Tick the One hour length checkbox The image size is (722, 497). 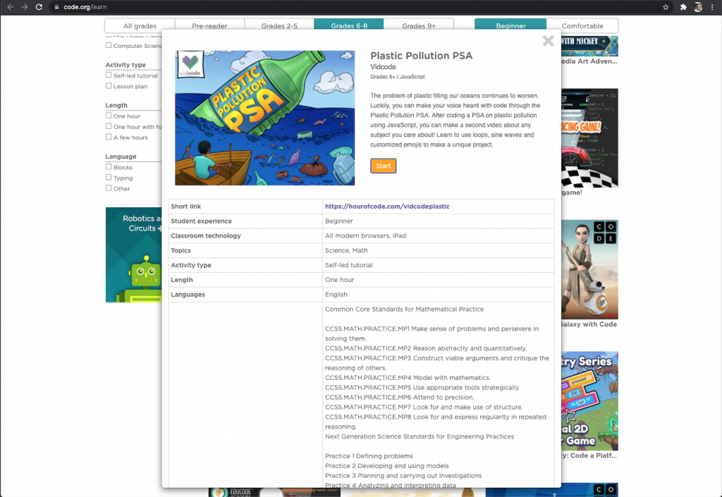[x=109, y=116]
